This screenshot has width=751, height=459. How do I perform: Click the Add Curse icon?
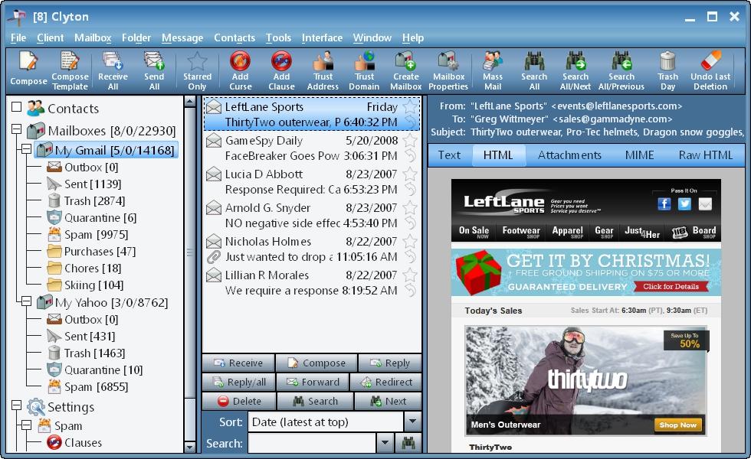tap(240, 61)
